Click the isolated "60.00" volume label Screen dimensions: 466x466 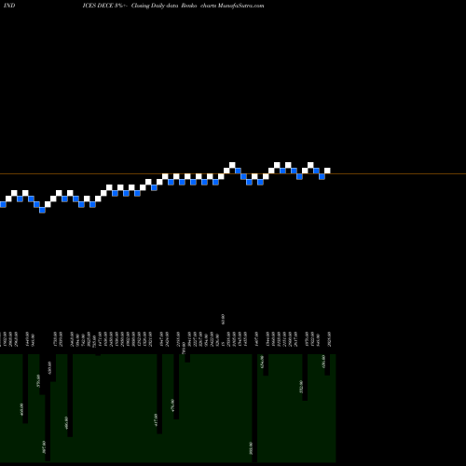click(223, 320)
